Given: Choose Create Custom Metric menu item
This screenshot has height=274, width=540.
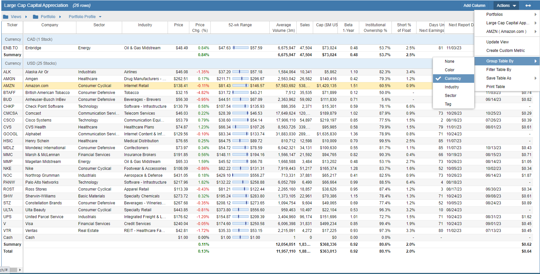Looking at the screenshot, I should pos(505,51).
